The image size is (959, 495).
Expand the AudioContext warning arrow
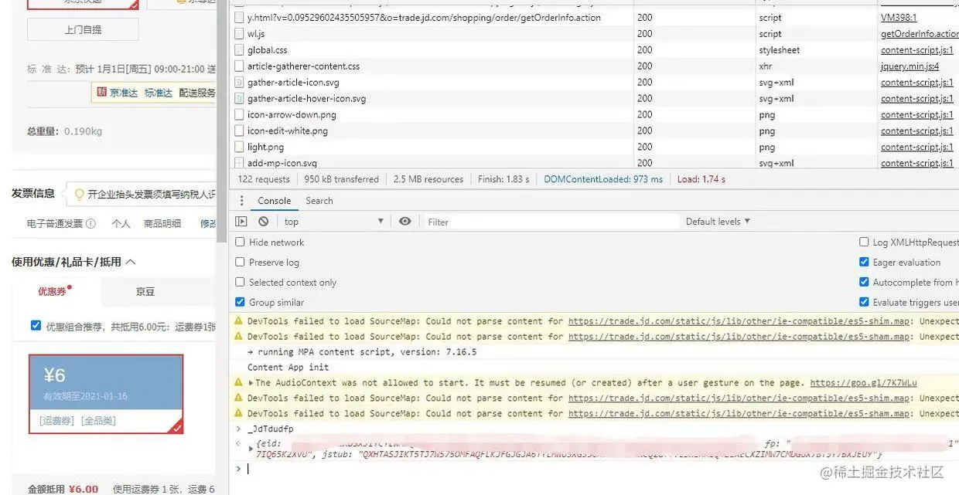[251, 383]
